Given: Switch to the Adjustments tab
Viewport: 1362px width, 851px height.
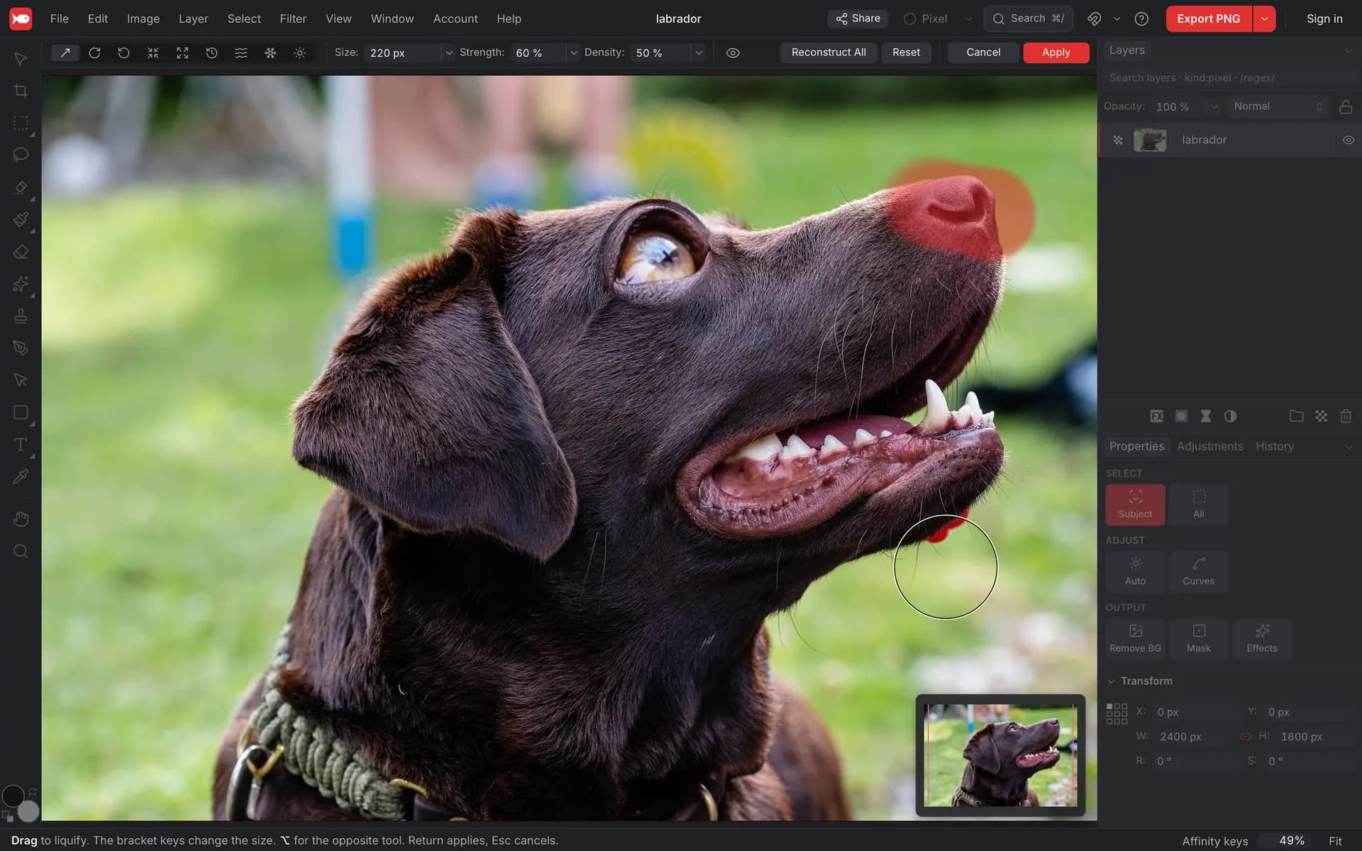Looking at the screenshot, I should click(x=1209, y=446).
